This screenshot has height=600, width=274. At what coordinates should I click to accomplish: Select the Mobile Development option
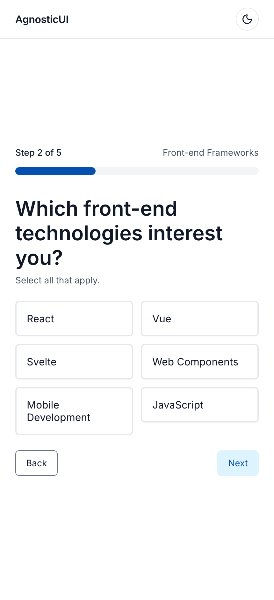[74, 411]
